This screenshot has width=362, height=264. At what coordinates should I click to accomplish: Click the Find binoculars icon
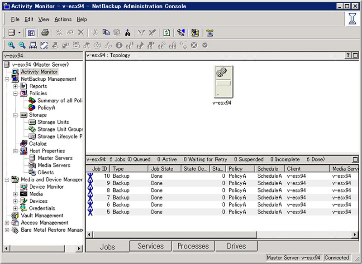pyautogui.click(x=128, y=33)
